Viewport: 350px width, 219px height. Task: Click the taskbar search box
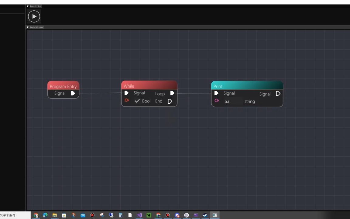(15, 215)
